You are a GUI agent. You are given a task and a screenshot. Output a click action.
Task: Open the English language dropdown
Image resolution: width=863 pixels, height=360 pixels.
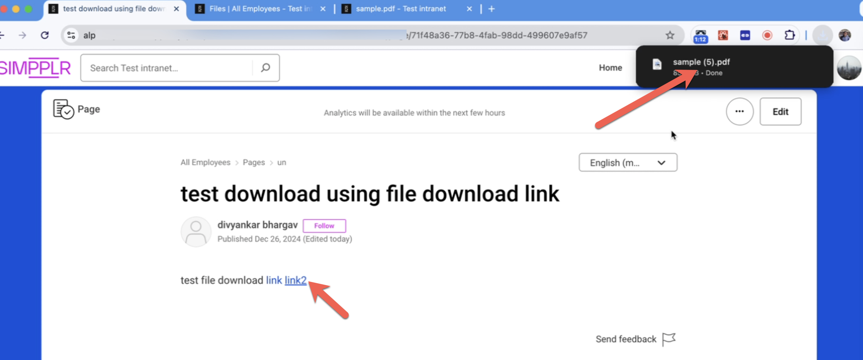coord(628,163)
